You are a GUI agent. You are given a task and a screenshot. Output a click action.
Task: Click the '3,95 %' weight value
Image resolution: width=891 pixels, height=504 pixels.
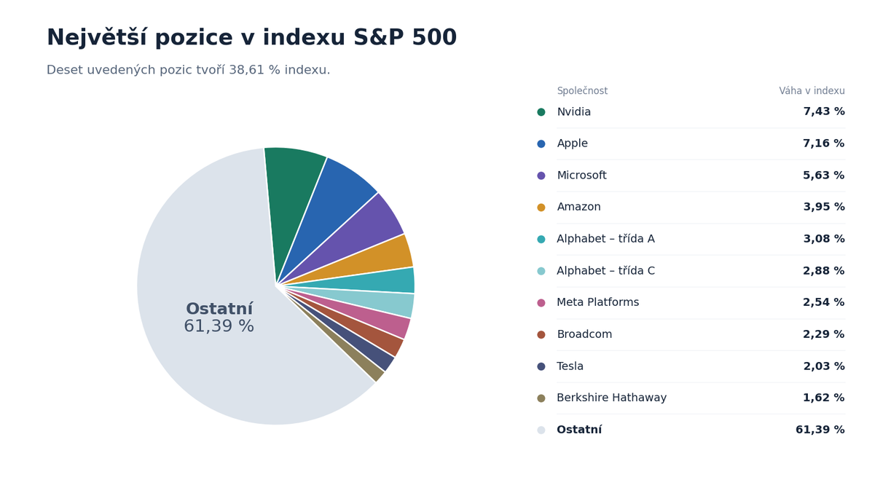tap(824, 208)
